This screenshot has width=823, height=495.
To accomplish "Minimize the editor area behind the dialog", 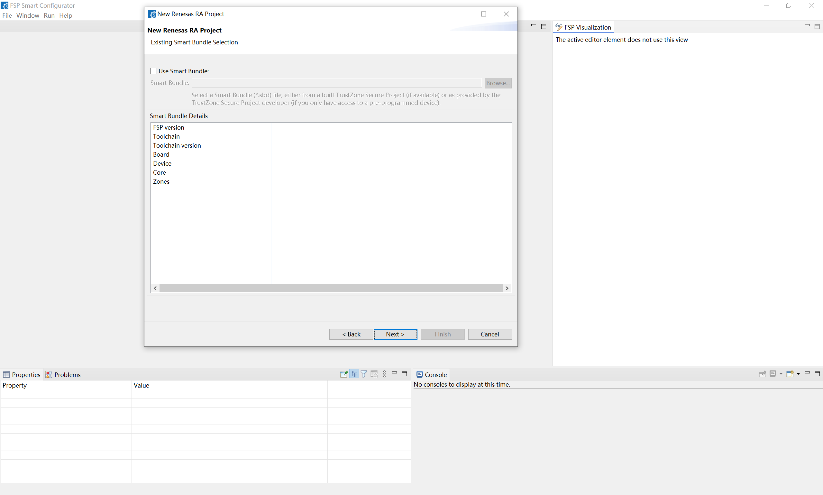I will [x=534, y=26].
